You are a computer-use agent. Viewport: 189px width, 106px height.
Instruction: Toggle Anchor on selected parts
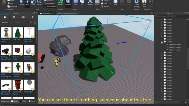tap(105, 6)
